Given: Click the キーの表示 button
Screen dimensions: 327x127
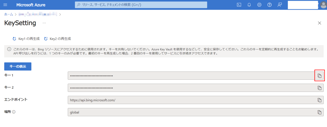Looking at the screenshot, I should pos(18,67).
